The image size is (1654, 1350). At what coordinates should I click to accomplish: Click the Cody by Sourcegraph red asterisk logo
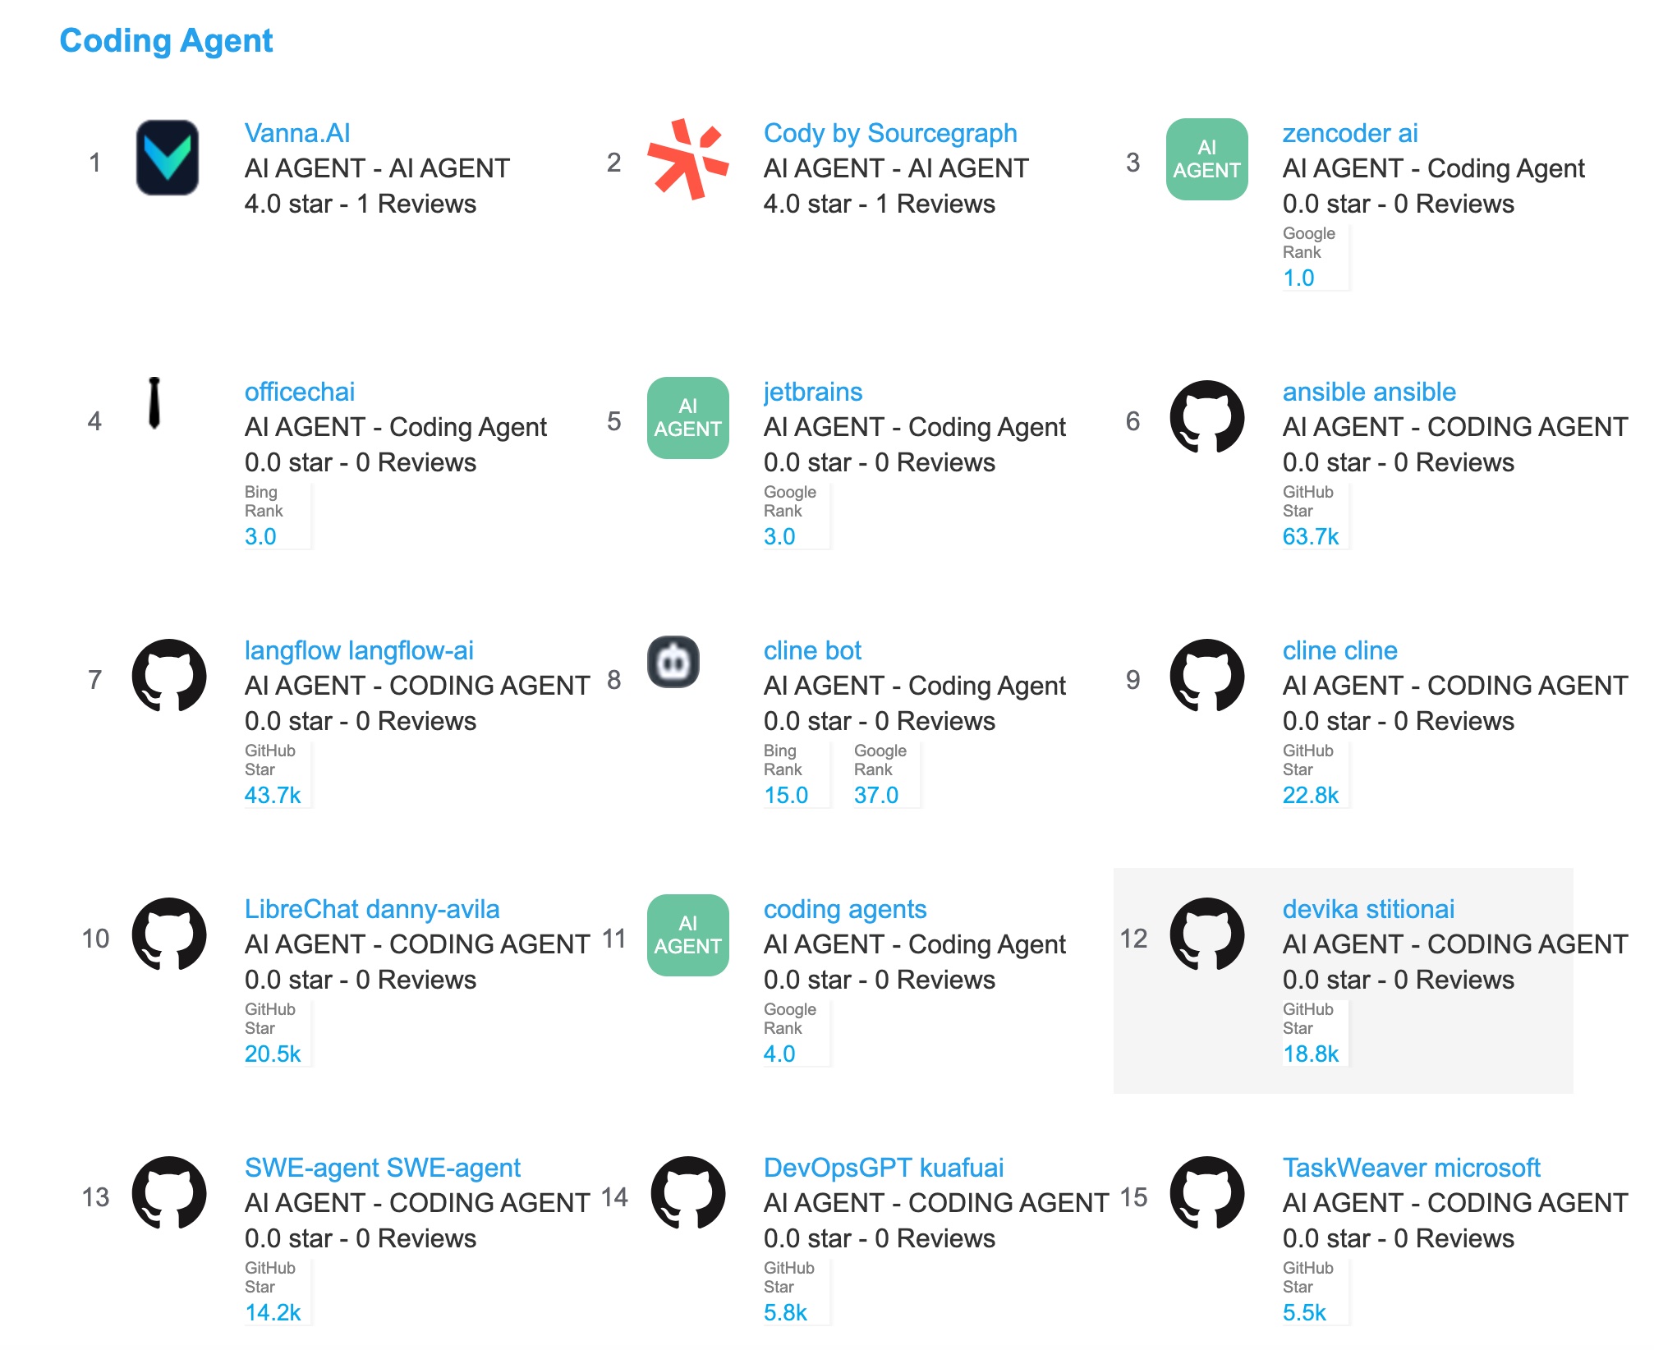(687, 158)
